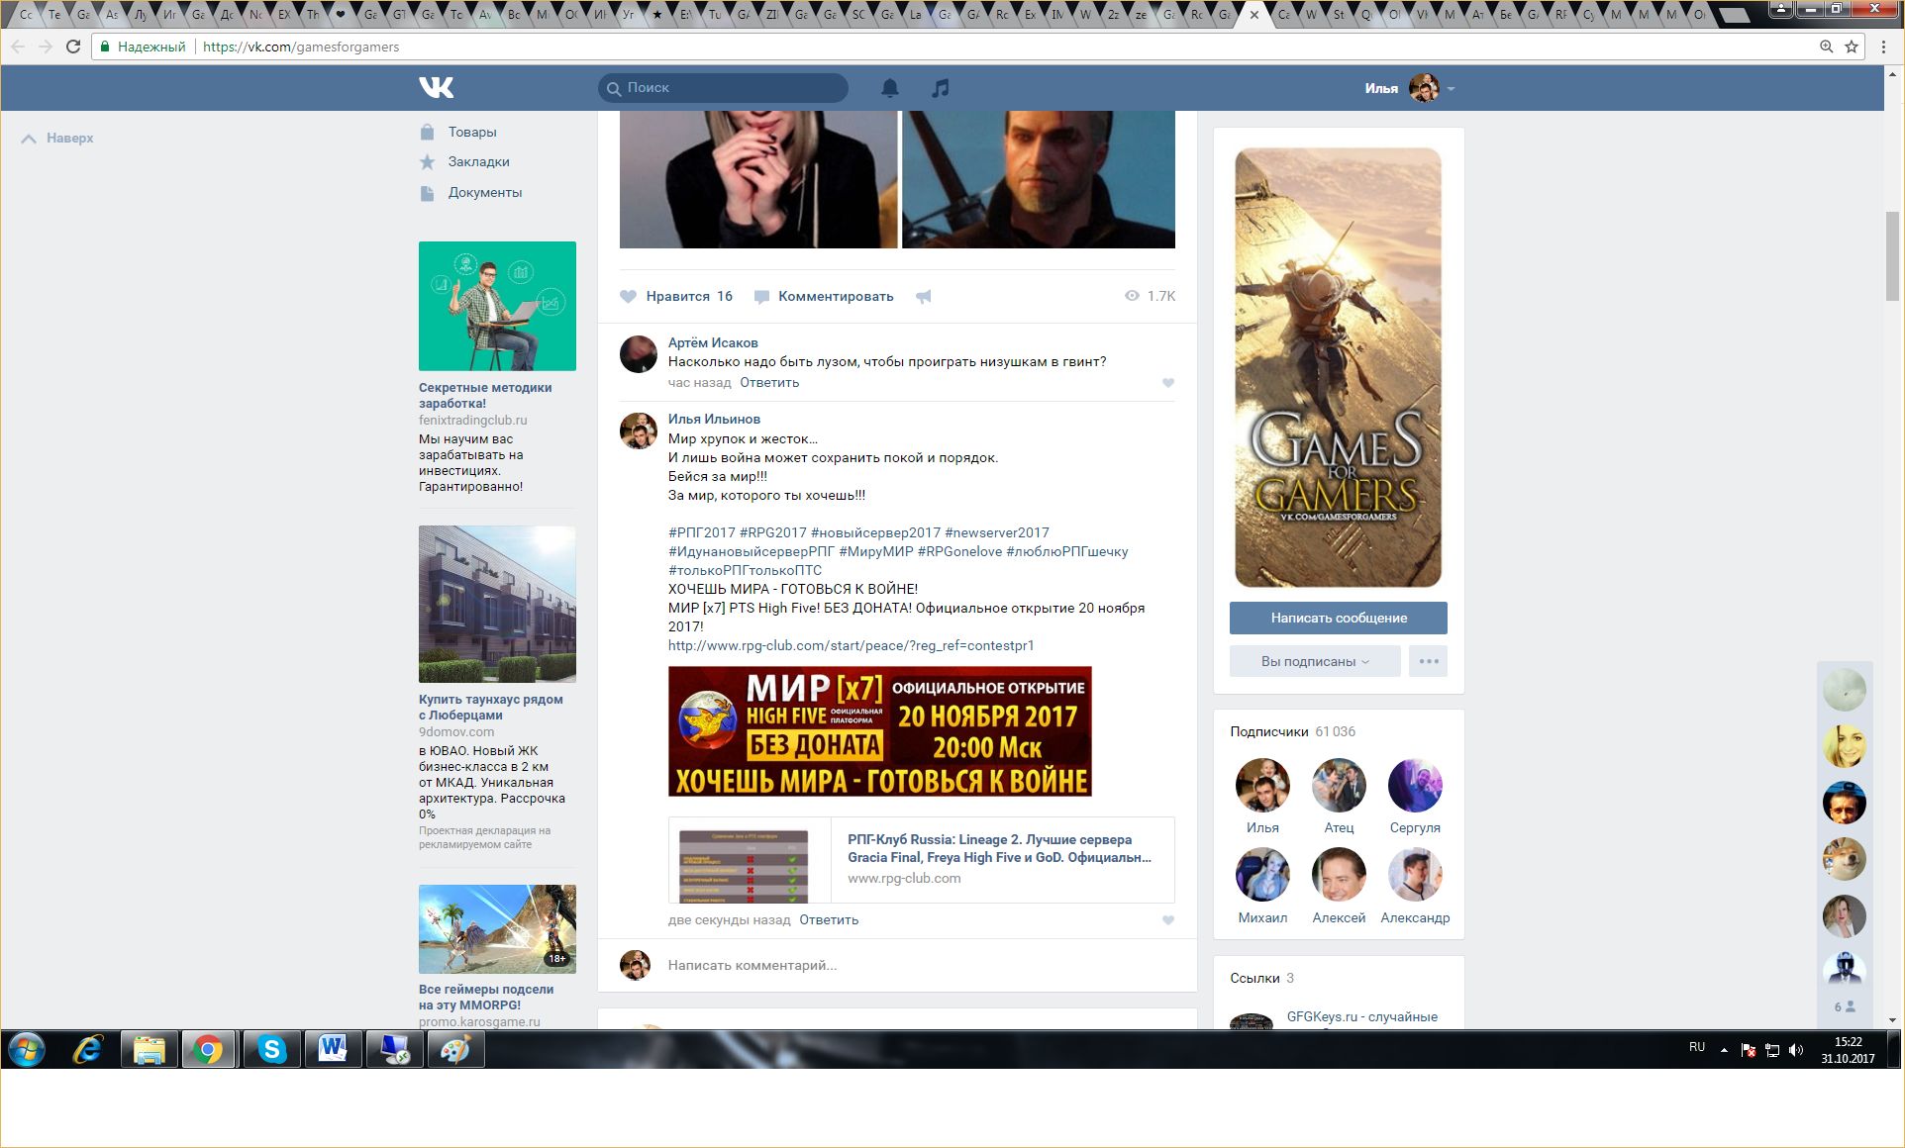
Task: Click the share megaphone icon under post
Action: pyautogui.click(x=923, y=297)
